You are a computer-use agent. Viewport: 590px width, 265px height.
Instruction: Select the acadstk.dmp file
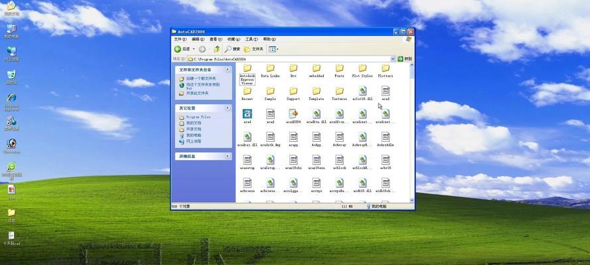(x=270, y=139)
